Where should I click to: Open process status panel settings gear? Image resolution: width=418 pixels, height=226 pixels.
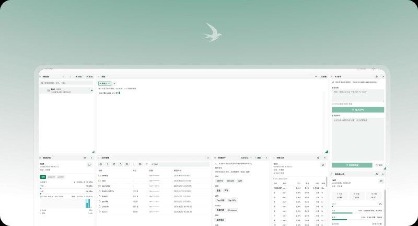point(318,157)
